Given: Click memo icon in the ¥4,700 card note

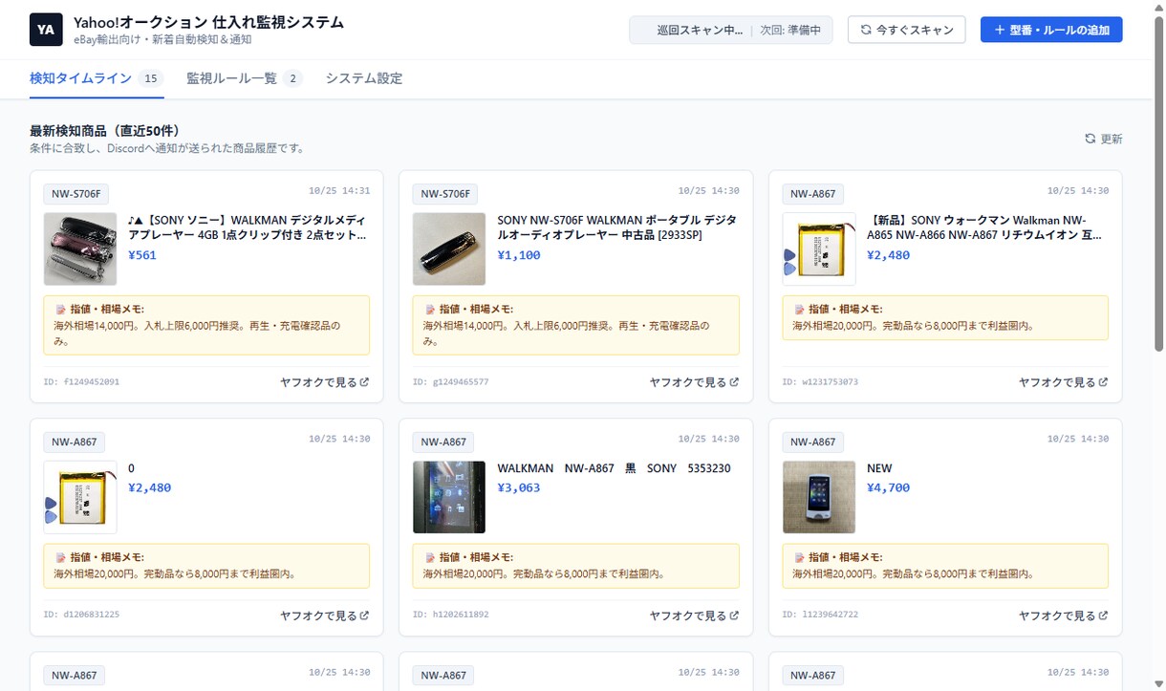Looking at the screenshot, I should [799, 557].
